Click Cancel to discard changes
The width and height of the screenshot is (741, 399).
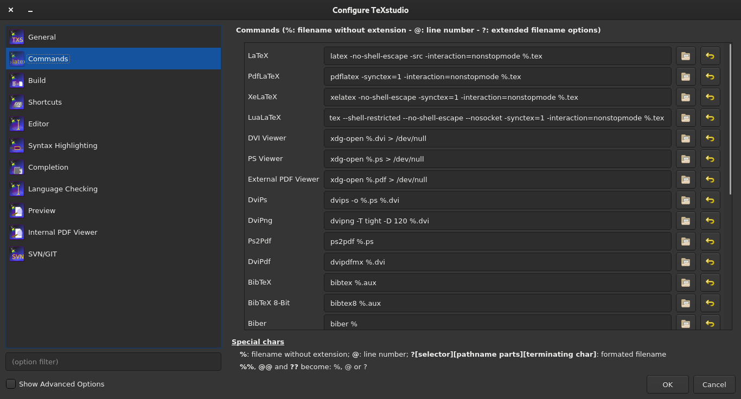pyautogui.click(x=714, y=384)
